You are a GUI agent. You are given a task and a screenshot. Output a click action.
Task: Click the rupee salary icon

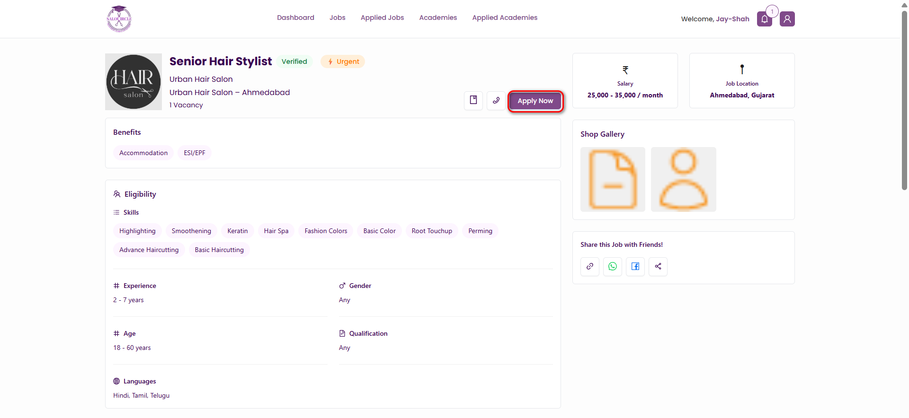[625, 70]
